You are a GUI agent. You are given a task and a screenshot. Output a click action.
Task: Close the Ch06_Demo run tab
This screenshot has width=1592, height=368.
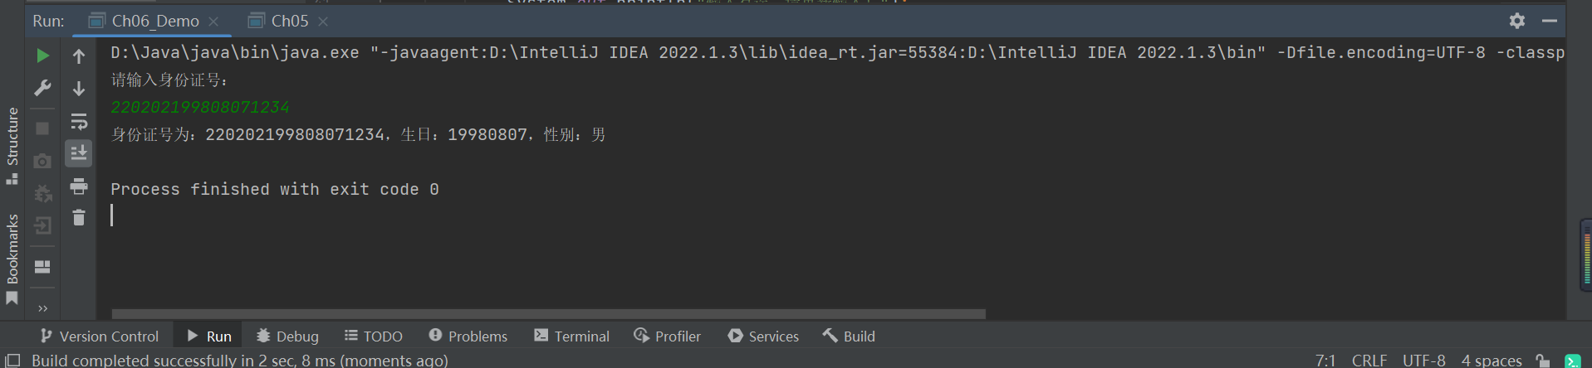point(214,22)
